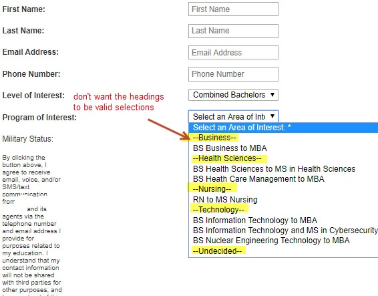Focus the Email Address input field

pos(233,52)
